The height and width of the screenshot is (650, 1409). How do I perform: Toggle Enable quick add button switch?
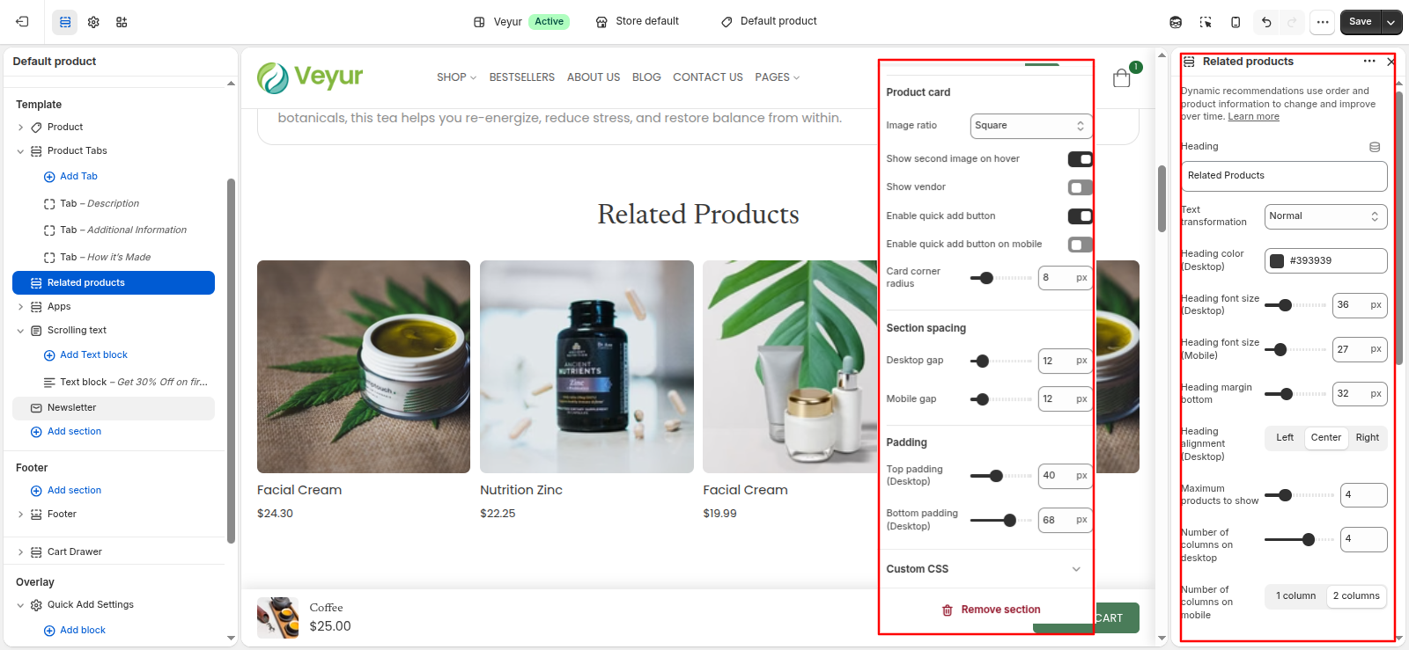click(x=1080, y=216)
